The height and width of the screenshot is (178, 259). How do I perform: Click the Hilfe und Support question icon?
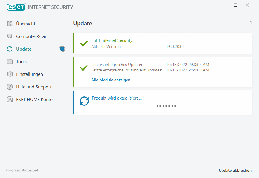pyautogui.click(x=10, y=87)
